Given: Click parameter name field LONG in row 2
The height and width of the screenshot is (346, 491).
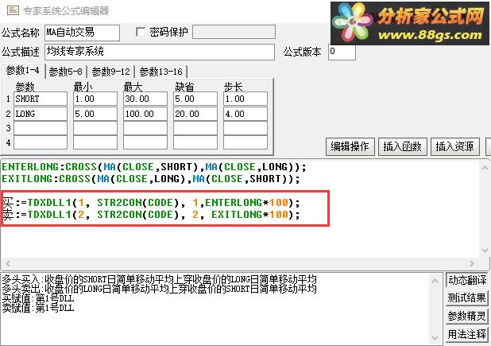Looking at the screenshot, I should (41, 114).
